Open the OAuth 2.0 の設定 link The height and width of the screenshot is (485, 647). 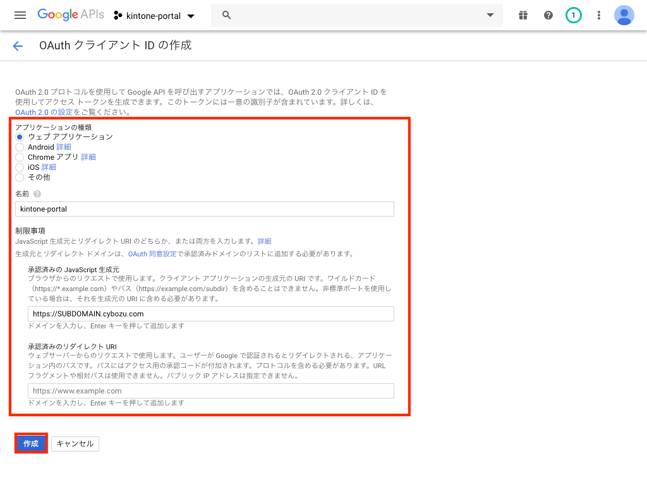point(44,112)
